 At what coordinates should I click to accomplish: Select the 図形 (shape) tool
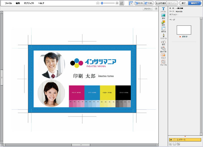(x=163, y=23)
